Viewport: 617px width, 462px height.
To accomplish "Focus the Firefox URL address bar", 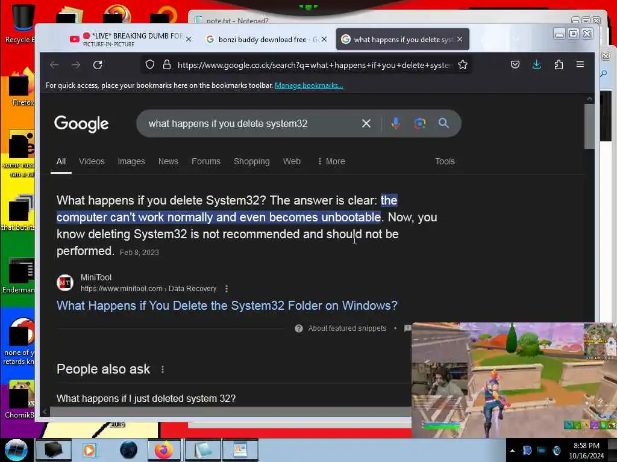I will (x=315, y=65).
